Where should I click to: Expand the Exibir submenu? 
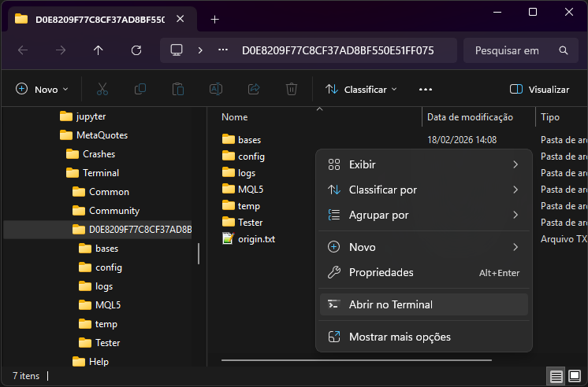click(x=424, y=164)
